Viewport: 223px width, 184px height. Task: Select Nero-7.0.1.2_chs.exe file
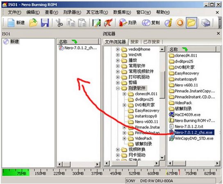194,132
